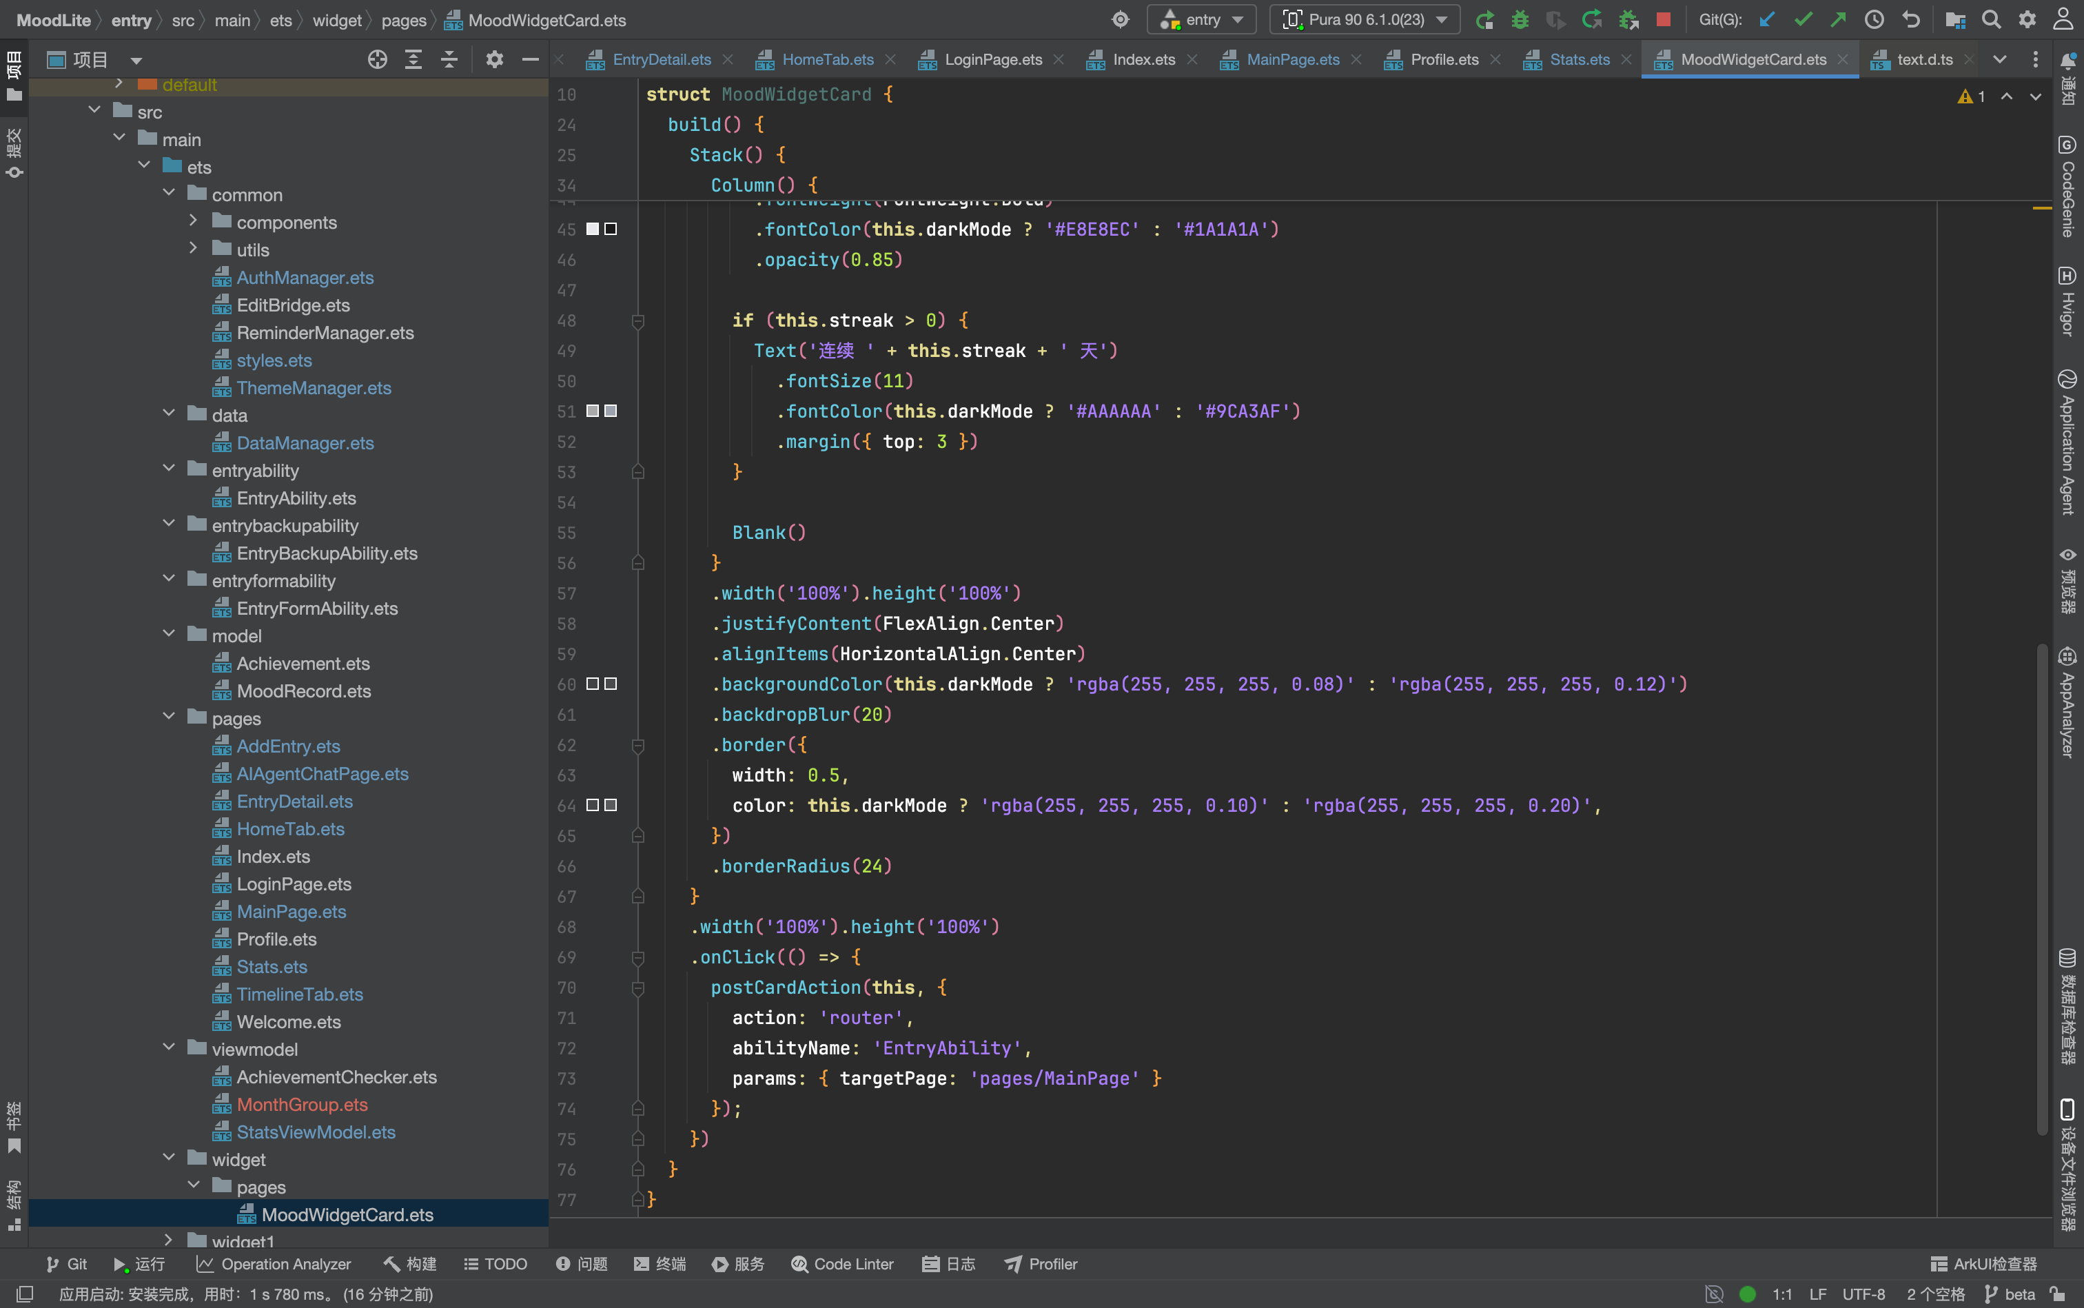The height and width of the screenshot is (1308, 2084).
Task: Open the entry run configuration dropdown
Action: [x=1202, y=19]
